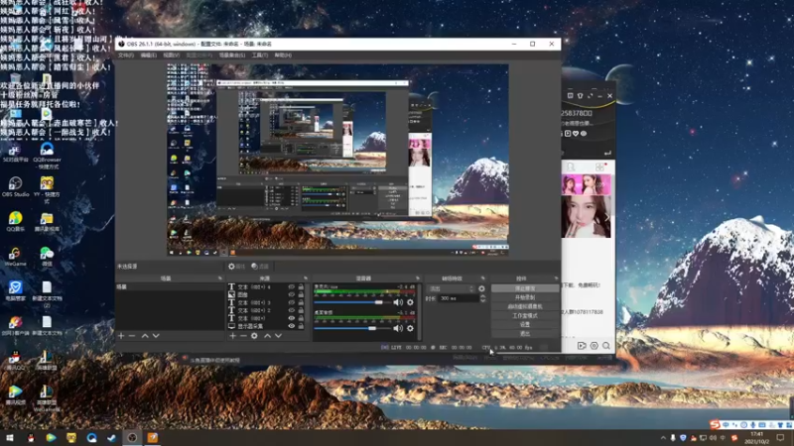The width and height of the screenshot is (794, 446).
Task: Click 停止推流 stop streaming button
Action: (525, 288)
